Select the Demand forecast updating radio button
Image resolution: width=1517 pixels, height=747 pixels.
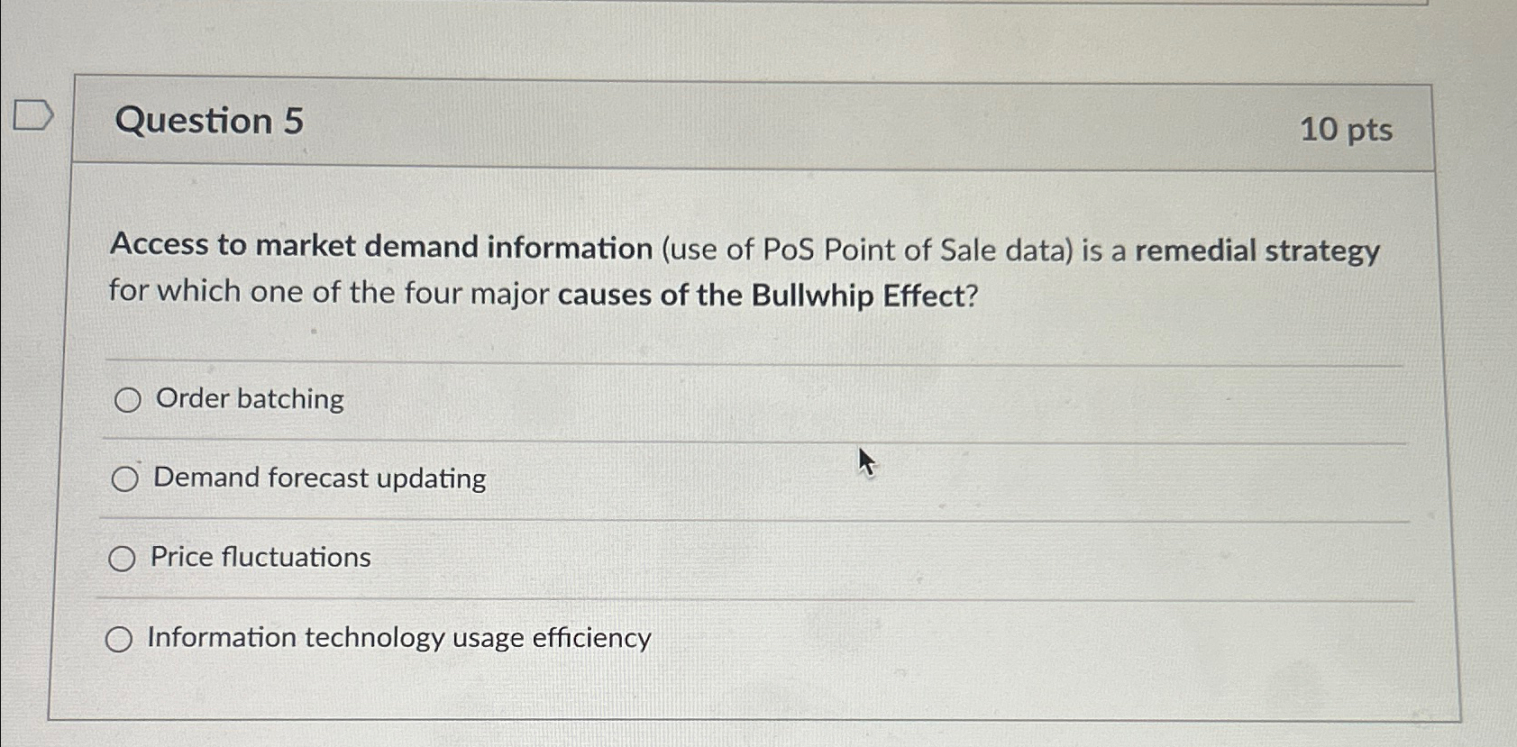126,478
